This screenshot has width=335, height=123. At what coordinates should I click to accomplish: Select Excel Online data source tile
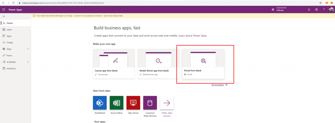[x=116, y=103]
